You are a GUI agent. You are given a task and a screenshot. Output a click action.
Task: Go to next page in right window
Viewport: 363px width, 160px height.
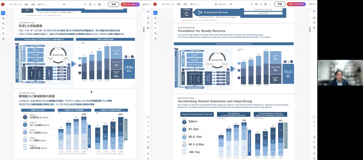(314, 131)
